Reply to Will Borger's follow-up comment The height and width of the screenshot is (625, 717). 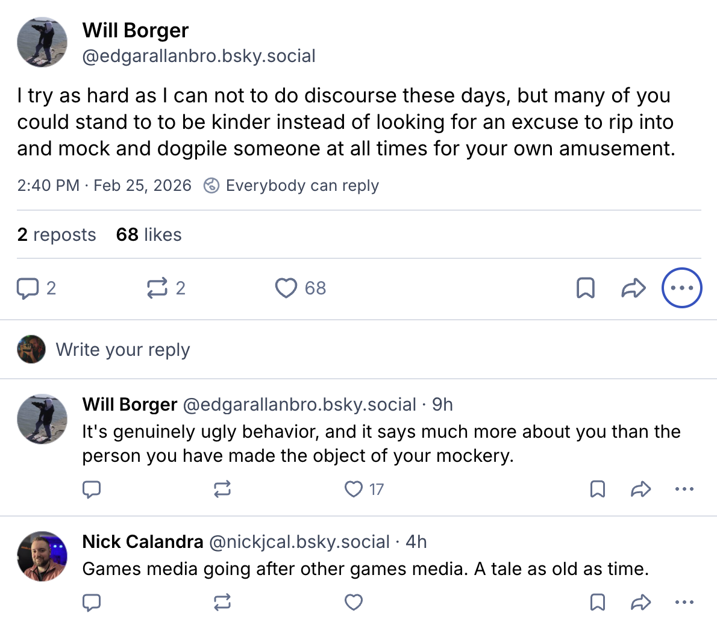[x=92, y=489]
